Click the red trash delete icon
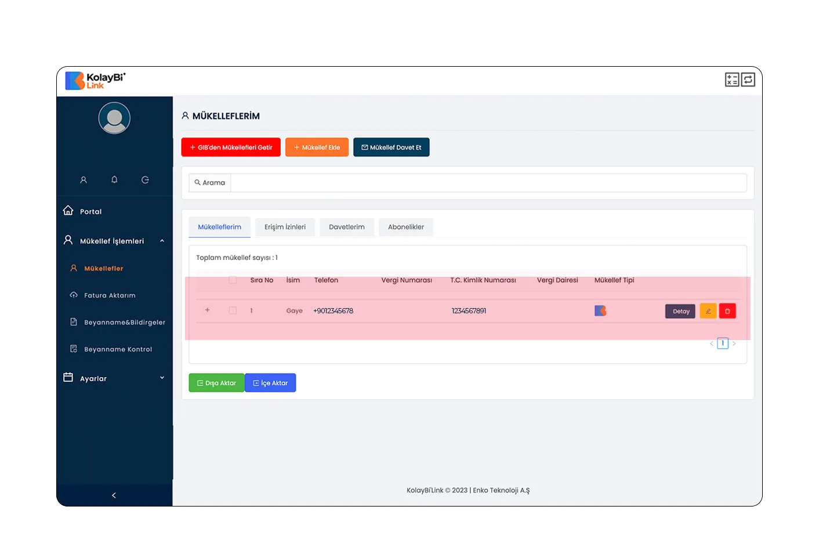819x557 pixels. 727,311
